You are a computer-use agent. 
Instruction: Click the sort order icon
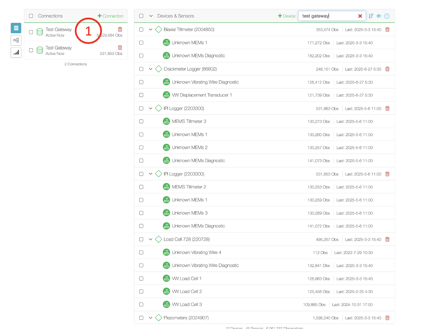click(x=371, y=16)
